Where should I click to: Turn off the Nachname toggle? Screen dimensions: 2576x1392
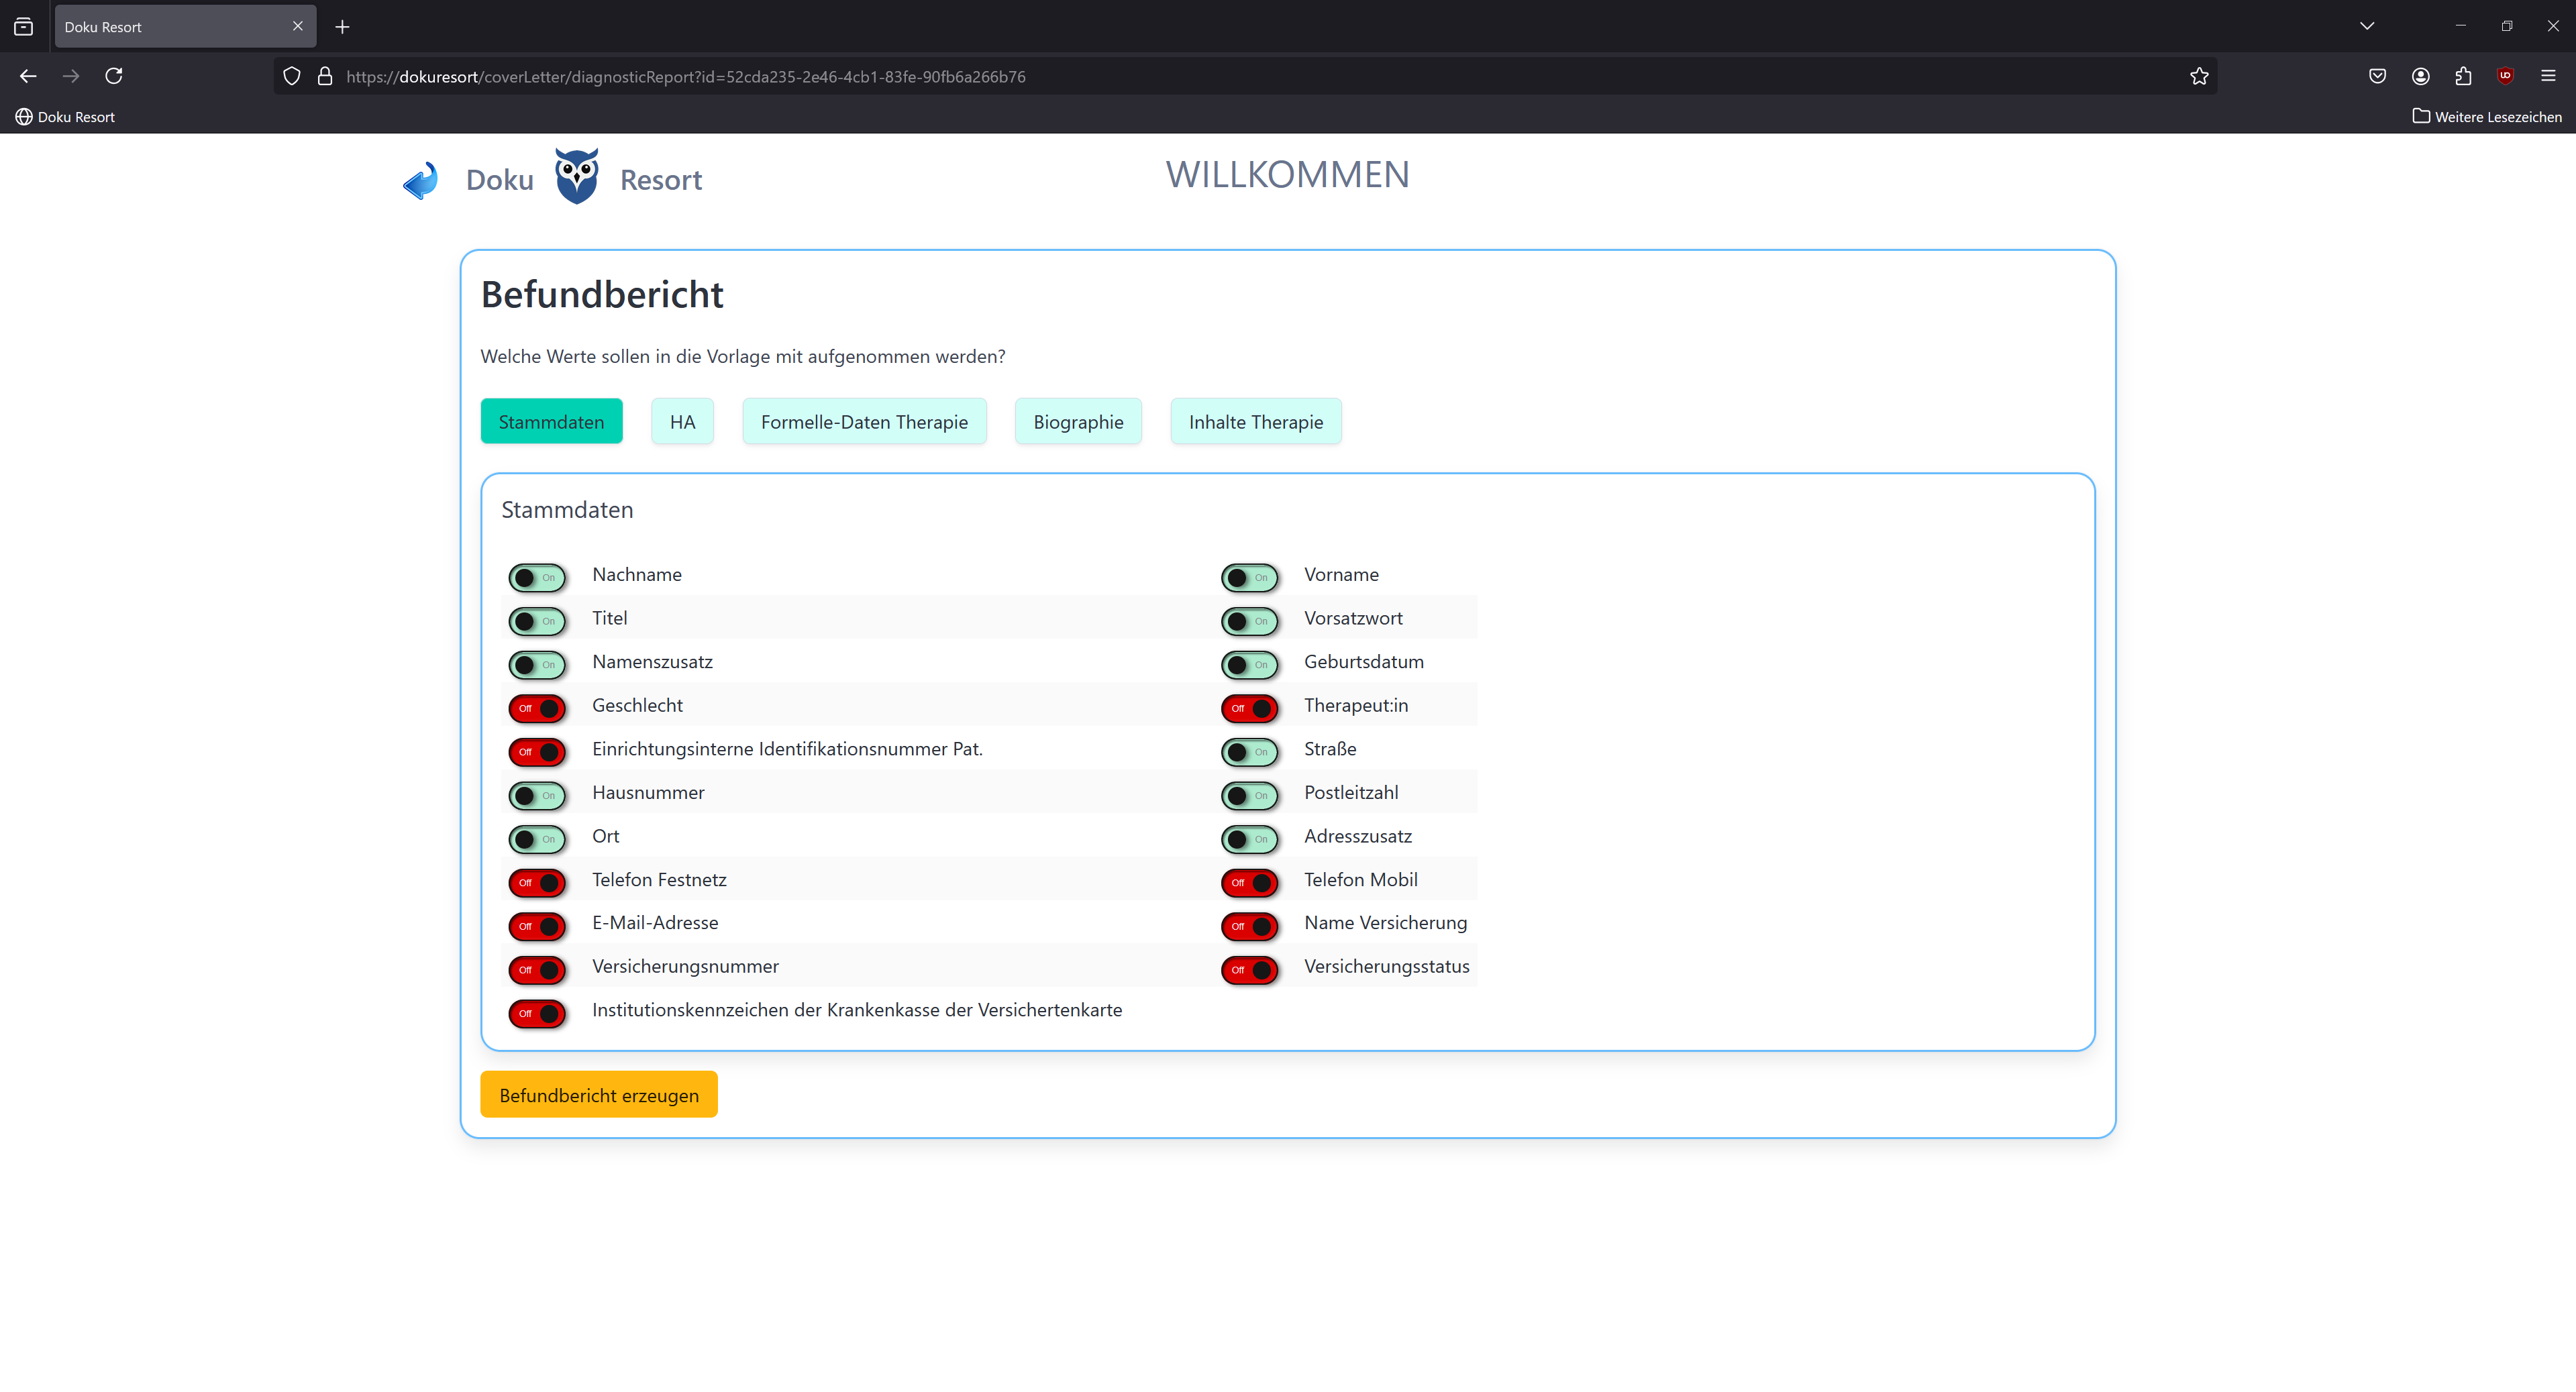tap(537, 577)
